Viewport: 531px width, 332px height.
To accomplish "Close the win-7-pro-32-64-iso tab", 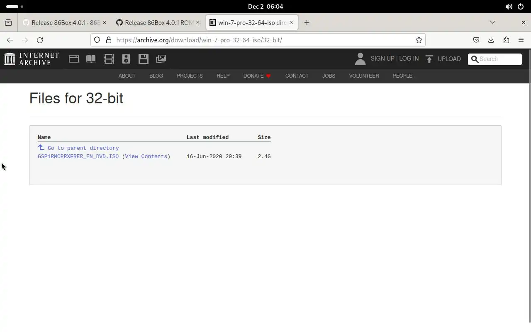I will 291,22.
